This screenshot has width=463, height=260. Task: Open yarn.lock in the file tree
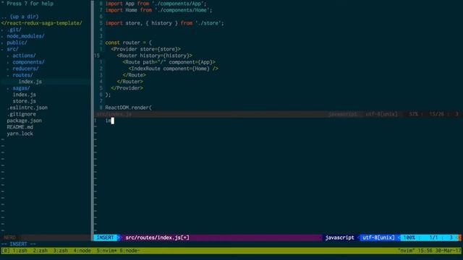point(20,134)
